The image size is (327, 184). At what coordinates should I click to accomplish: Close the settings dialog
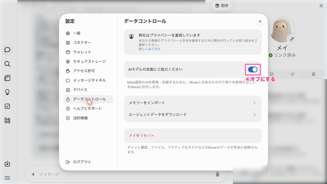[260, 21]
